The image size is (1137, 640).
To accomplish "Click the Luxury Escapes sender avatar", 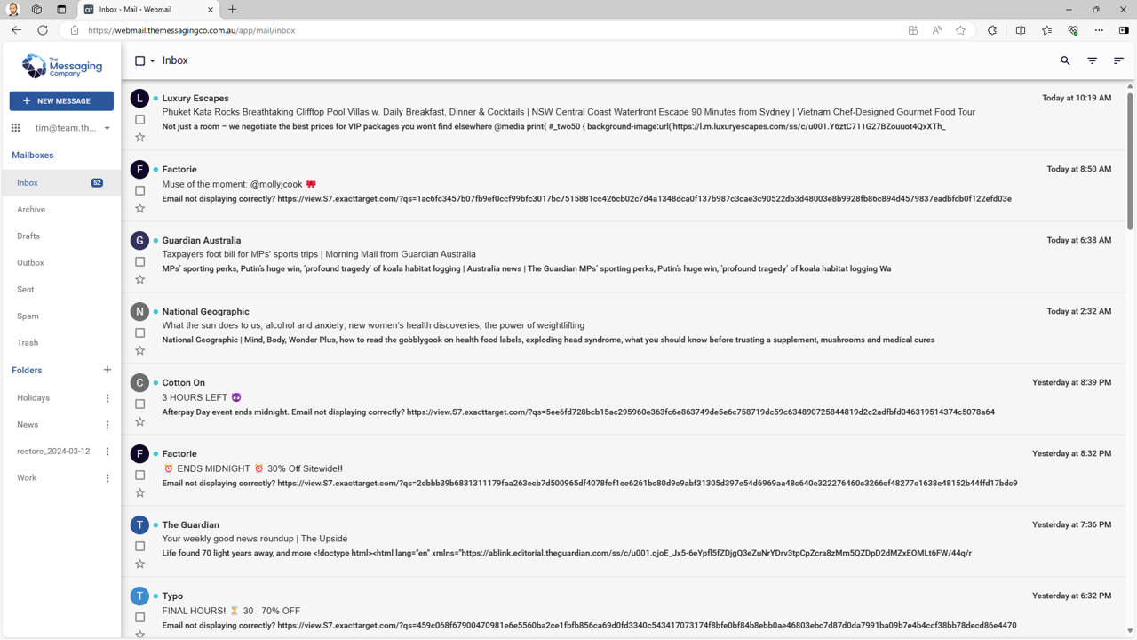I will 139,98.
